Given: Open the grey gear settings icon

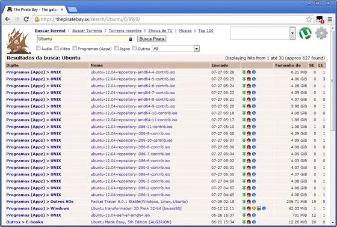Looking at the screenshot, I should tap(321, 33).
